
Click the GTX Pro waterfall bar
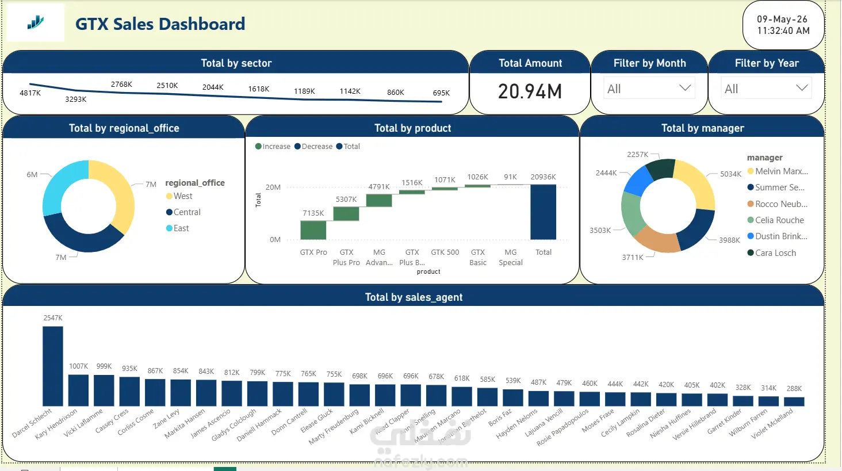tap(313, 230)
